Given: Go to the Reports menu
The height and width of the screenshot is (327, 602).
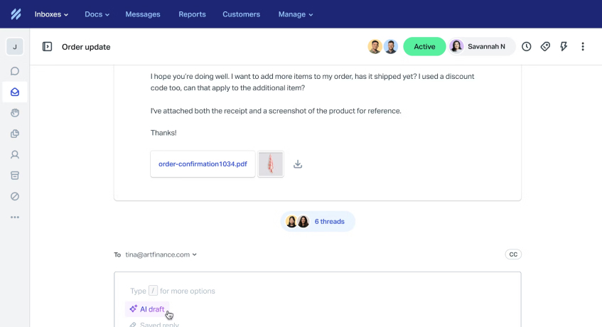Looking at the screenshot, I should 192,14.
